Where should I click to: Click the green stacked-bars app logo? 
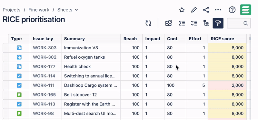coord(245,10)
